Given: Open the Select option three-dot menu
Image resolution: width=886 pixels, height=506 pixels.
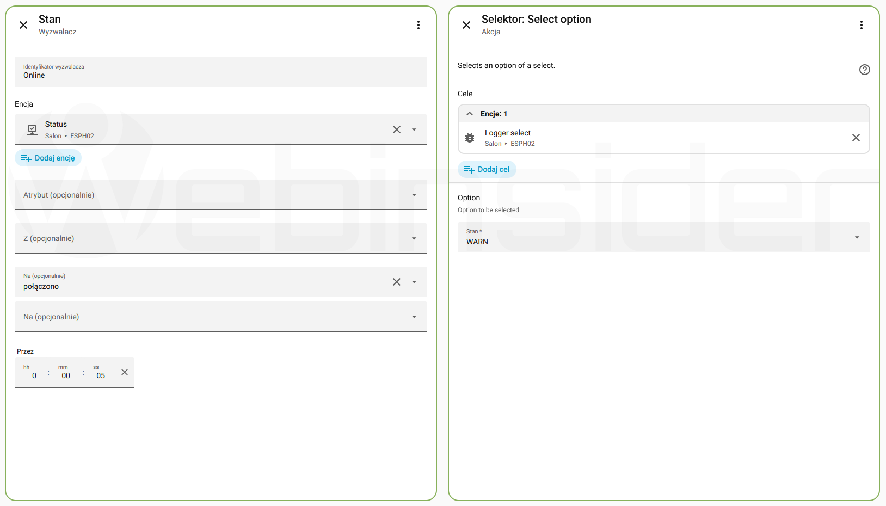Looking at the screenshot, I should click(861, 25).
